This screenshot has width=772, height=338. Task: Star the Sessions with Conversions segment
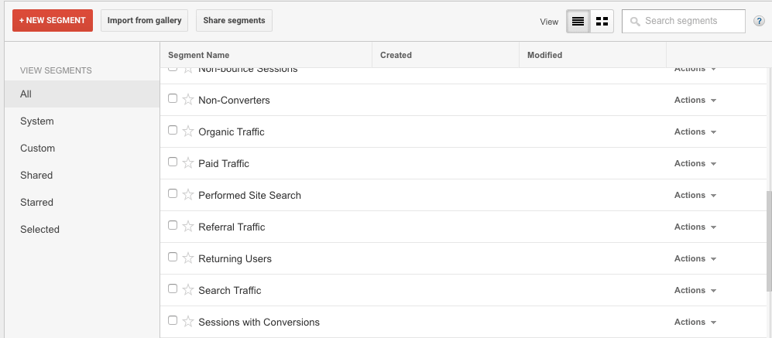[188, 322]
